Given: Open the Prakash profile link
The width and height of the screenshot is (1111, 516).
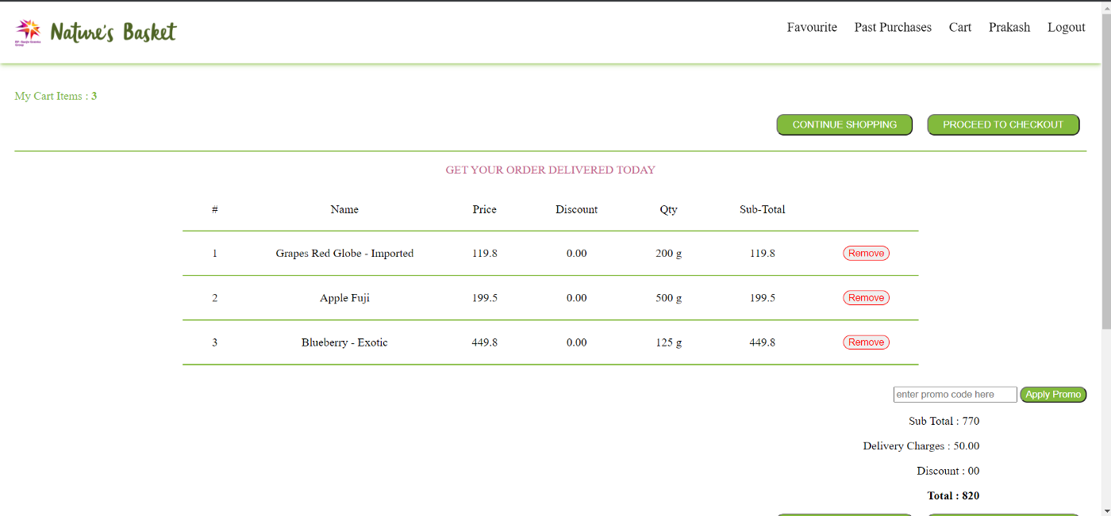Looking at the screenshot, I should (1009, 28).
